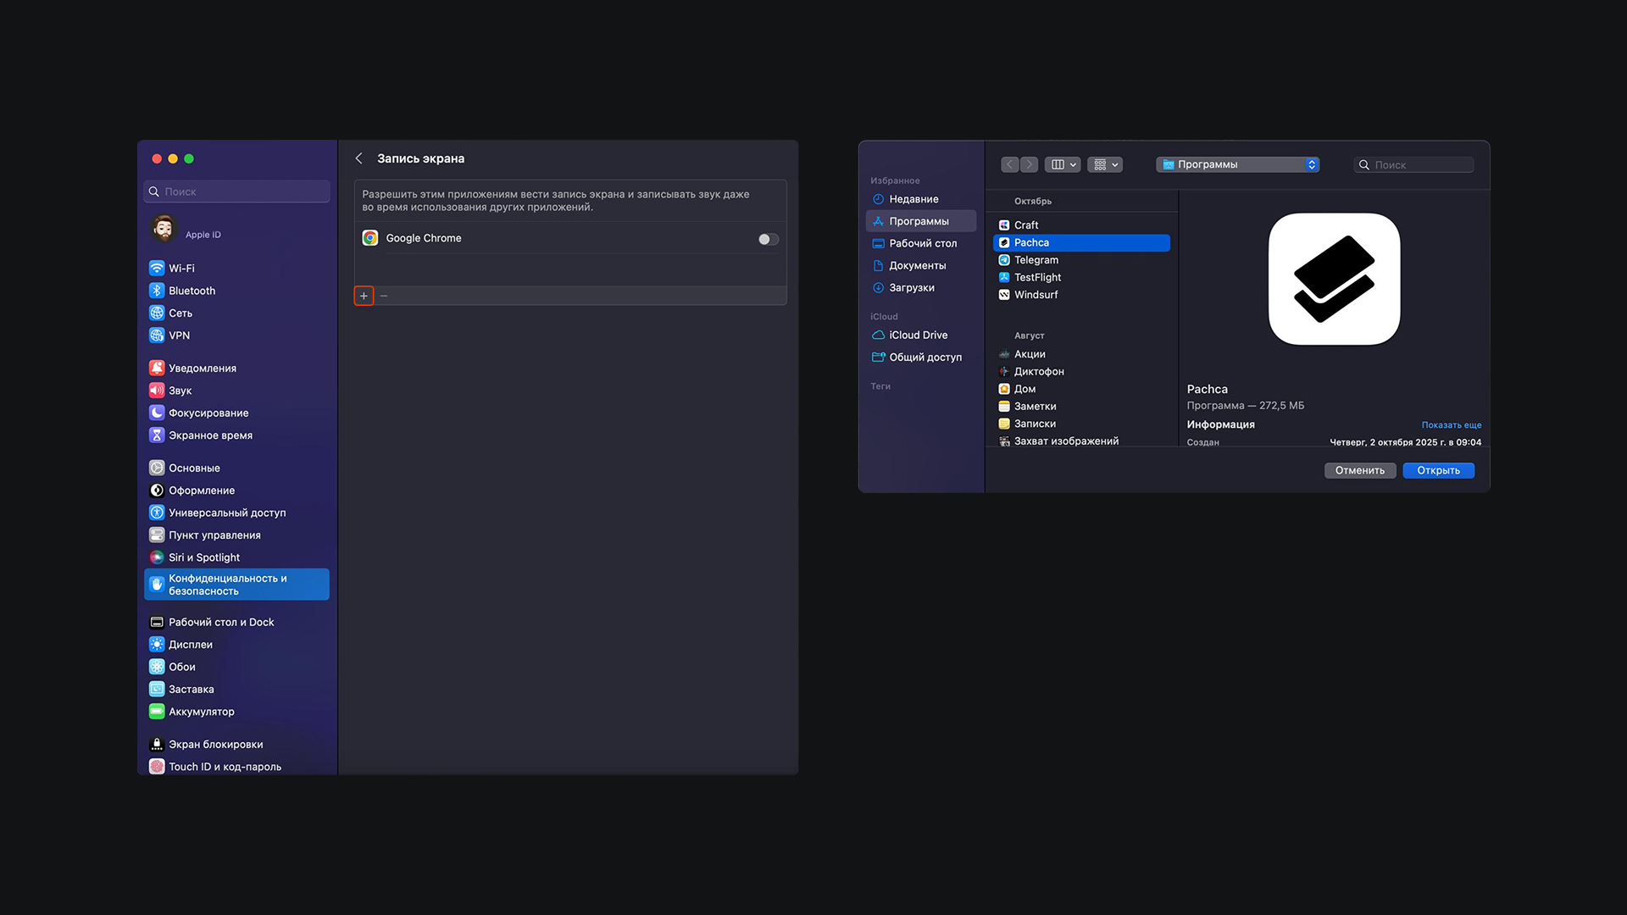Open the Программы location dropdown
The height and width of the screenshot is (915, 1627).
click(x=1237, y=164)
